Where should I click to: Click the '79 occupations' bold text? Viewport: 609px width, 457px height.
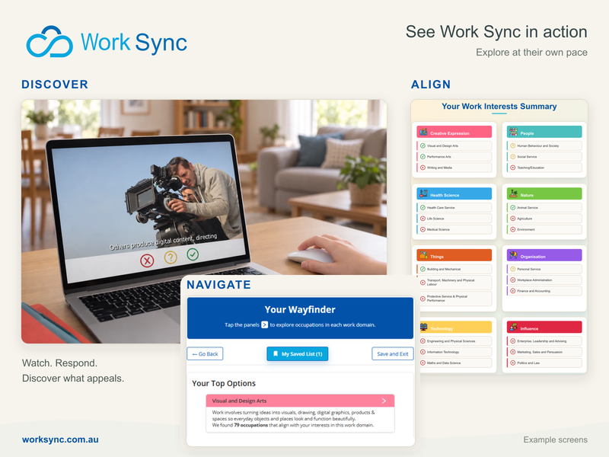(250, 425)
